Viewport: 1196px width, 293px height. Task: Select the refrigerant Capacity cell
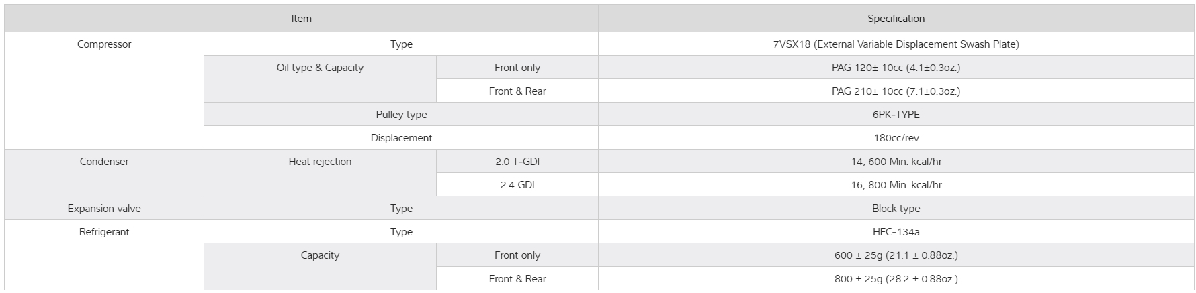coord(320,255)
